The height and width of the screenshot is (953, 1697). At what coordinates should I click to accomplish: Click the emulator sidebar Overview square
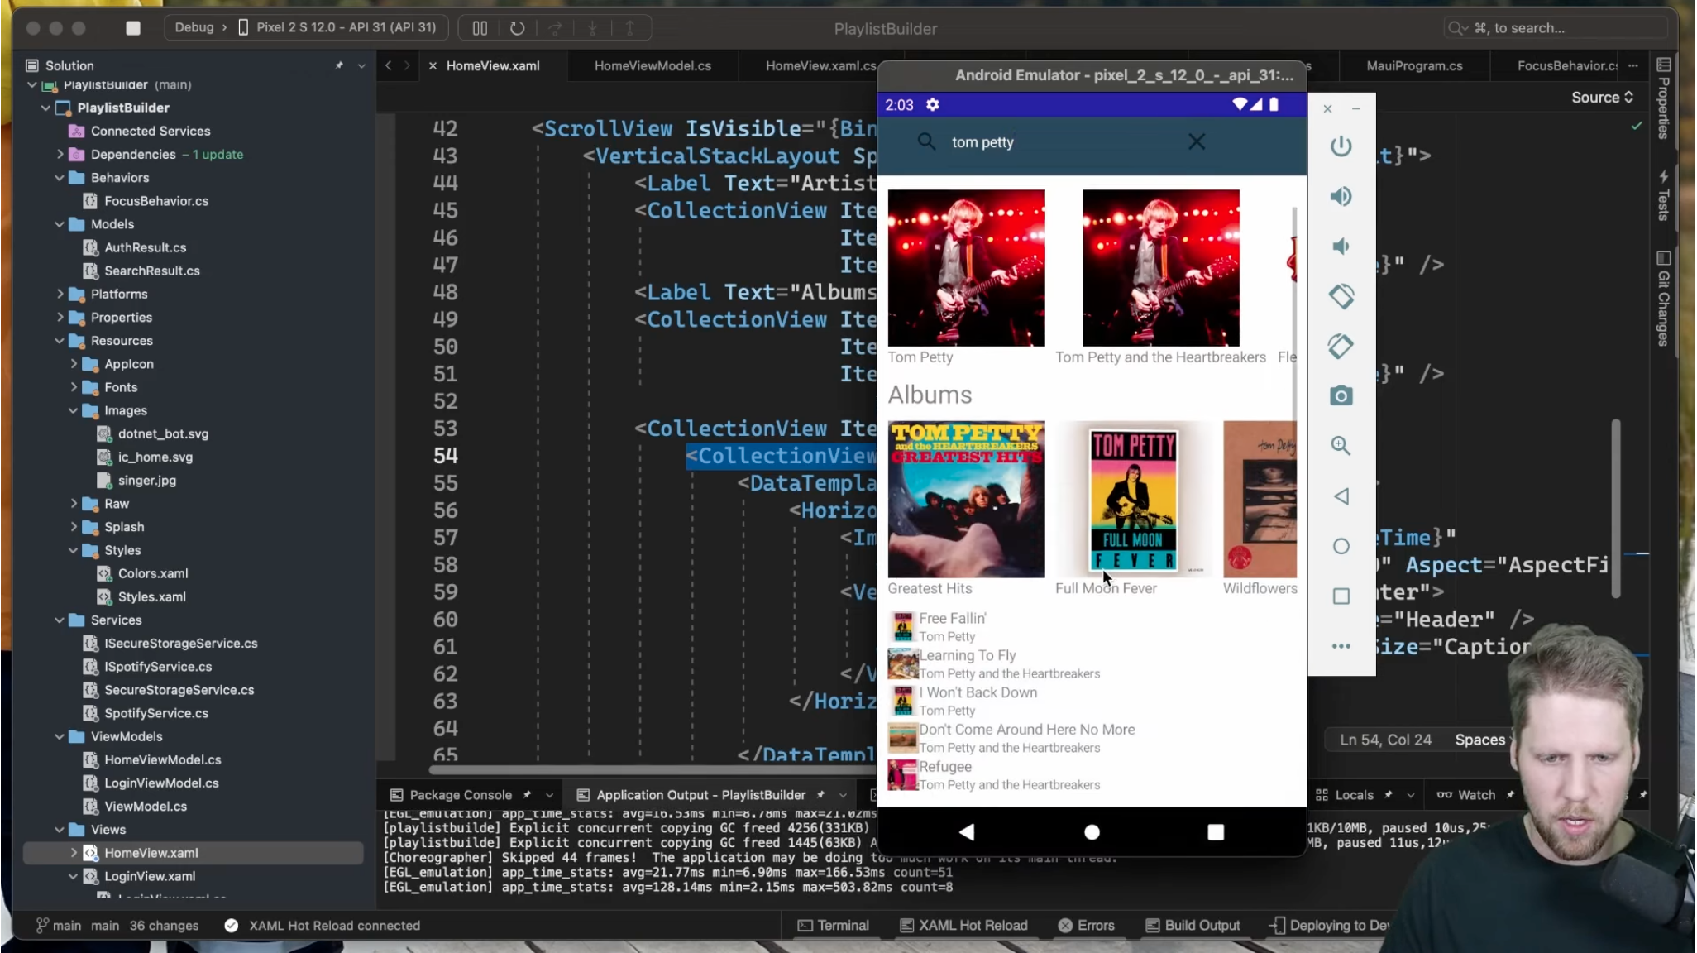point(1341,596)
